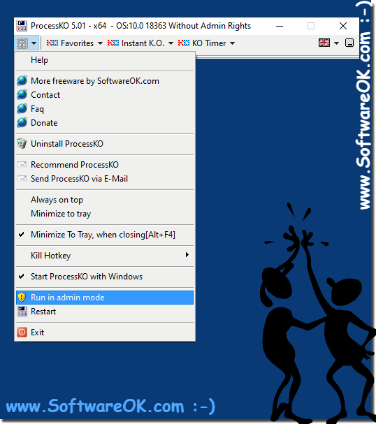
Task: Select Send ProcessKO via E-Mail
Action: [x=105, y=179]
